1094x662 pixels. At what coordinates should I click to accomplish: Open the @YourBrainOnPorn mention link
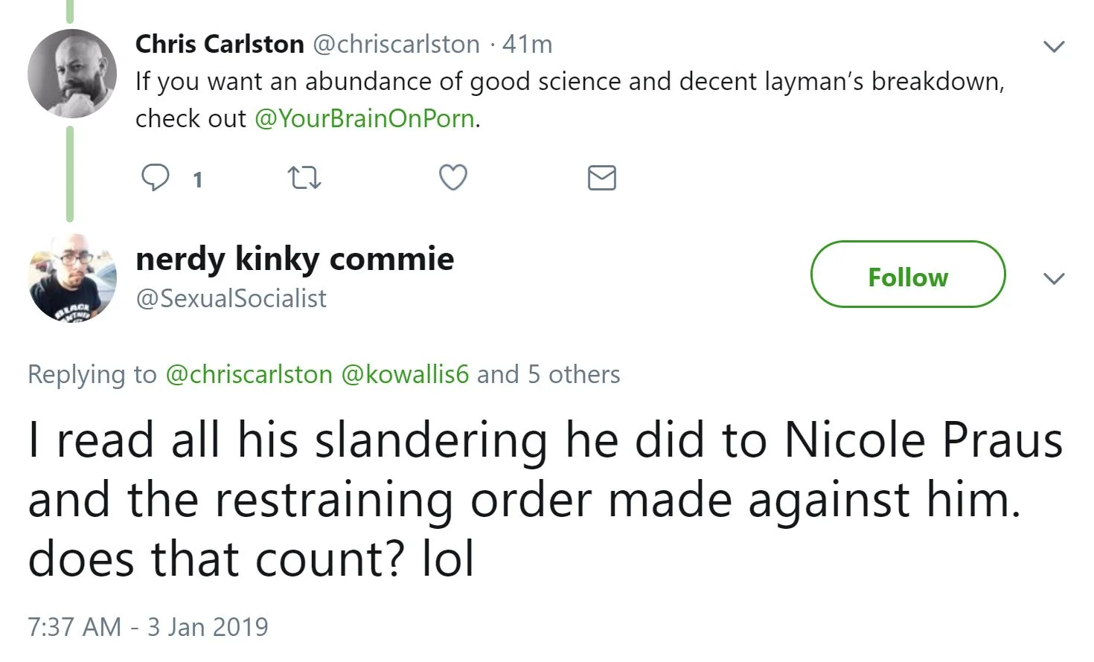point(364,119)
